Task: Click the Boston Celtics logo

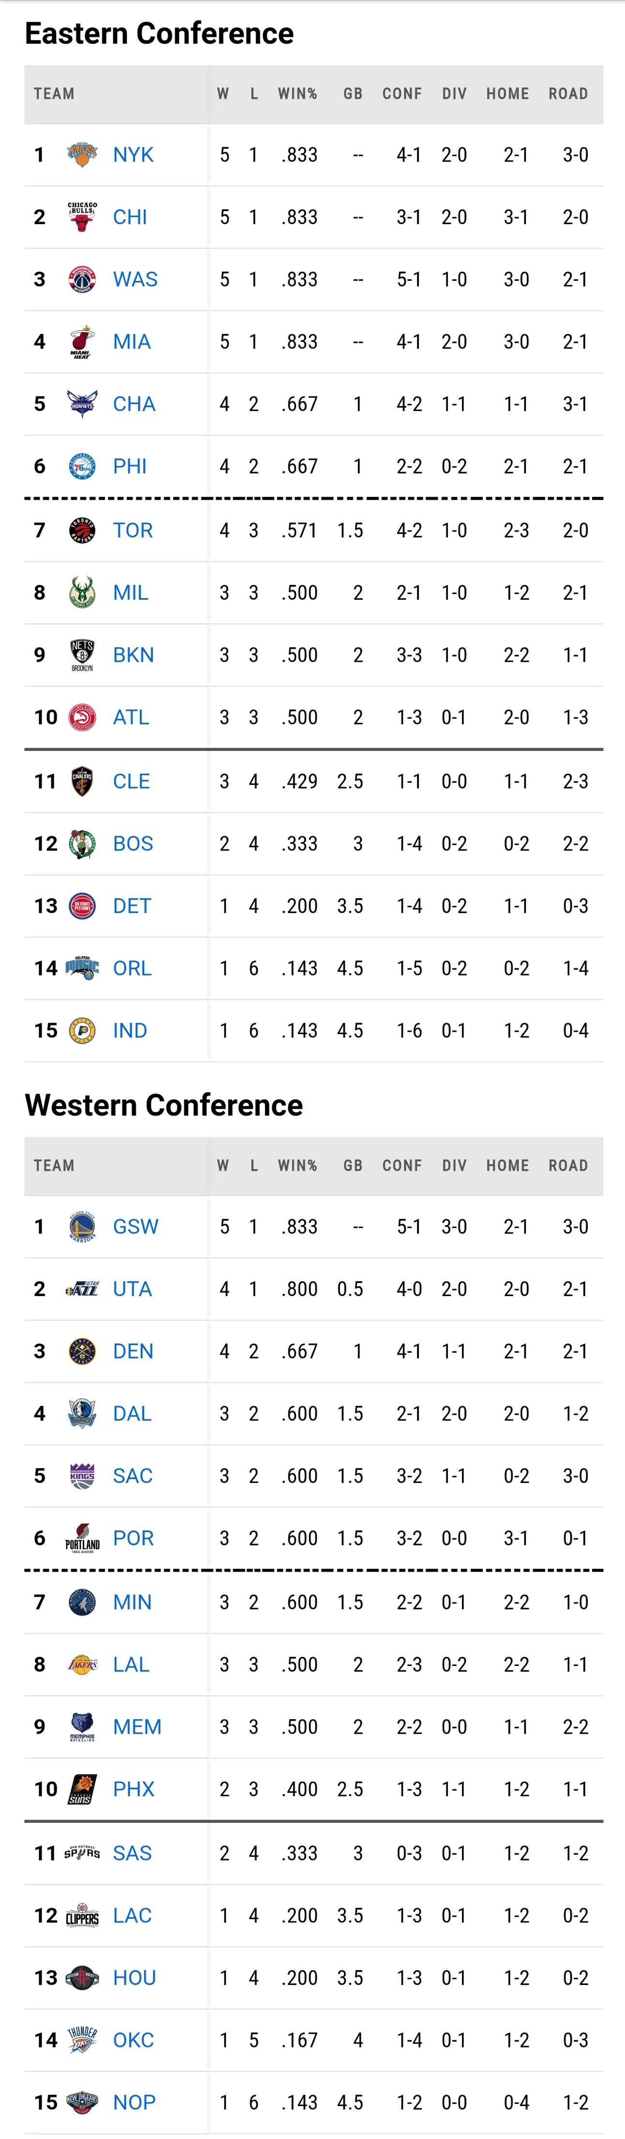Action: [x=82, y=844]
